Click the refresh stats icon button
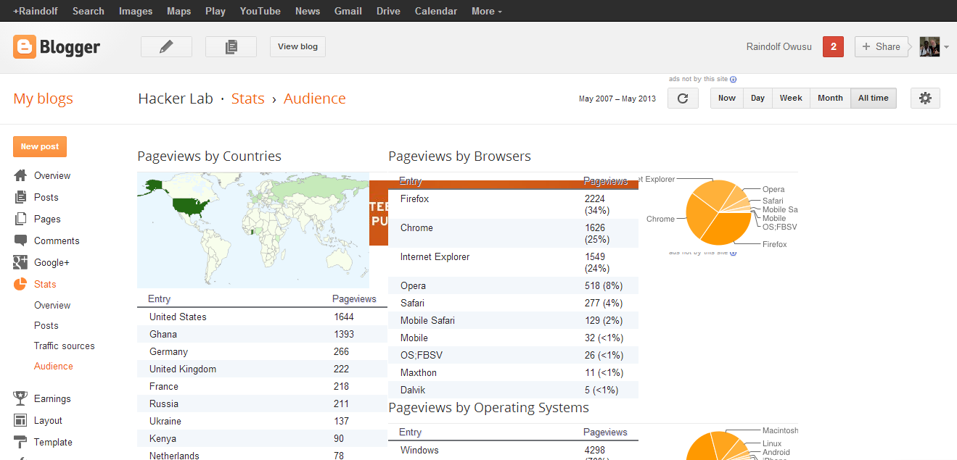The image size is (957, 460). click(x=682, y=99)
